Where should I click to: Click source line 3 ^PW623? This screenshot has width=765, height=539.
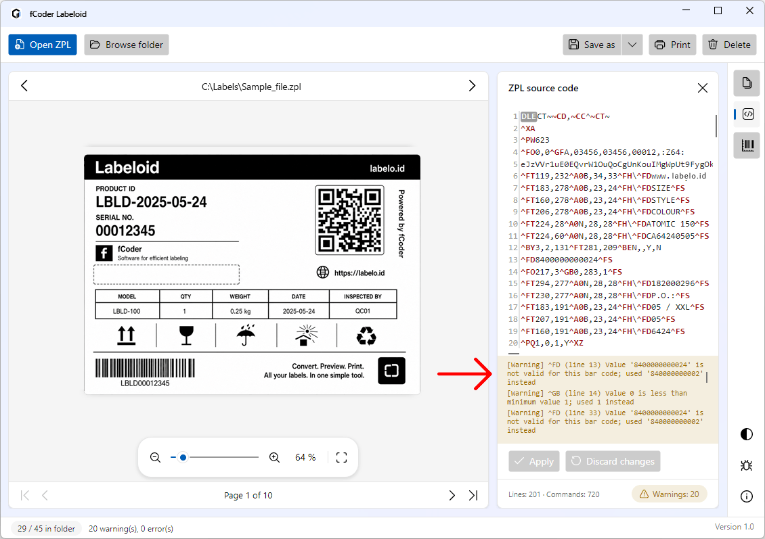point(535,141)
